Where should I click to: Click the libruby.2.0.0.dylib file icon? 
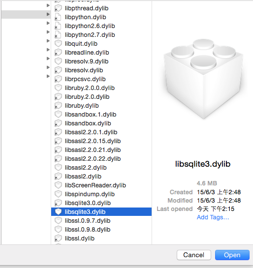click(58, 88)
